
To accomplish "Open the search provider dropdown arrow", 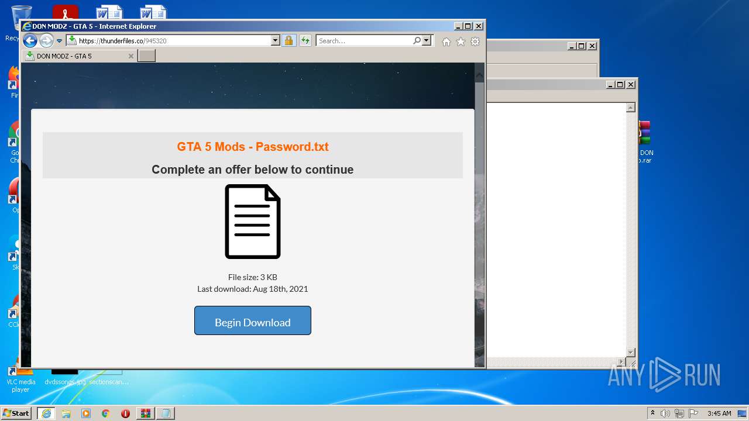I will 427,41.
